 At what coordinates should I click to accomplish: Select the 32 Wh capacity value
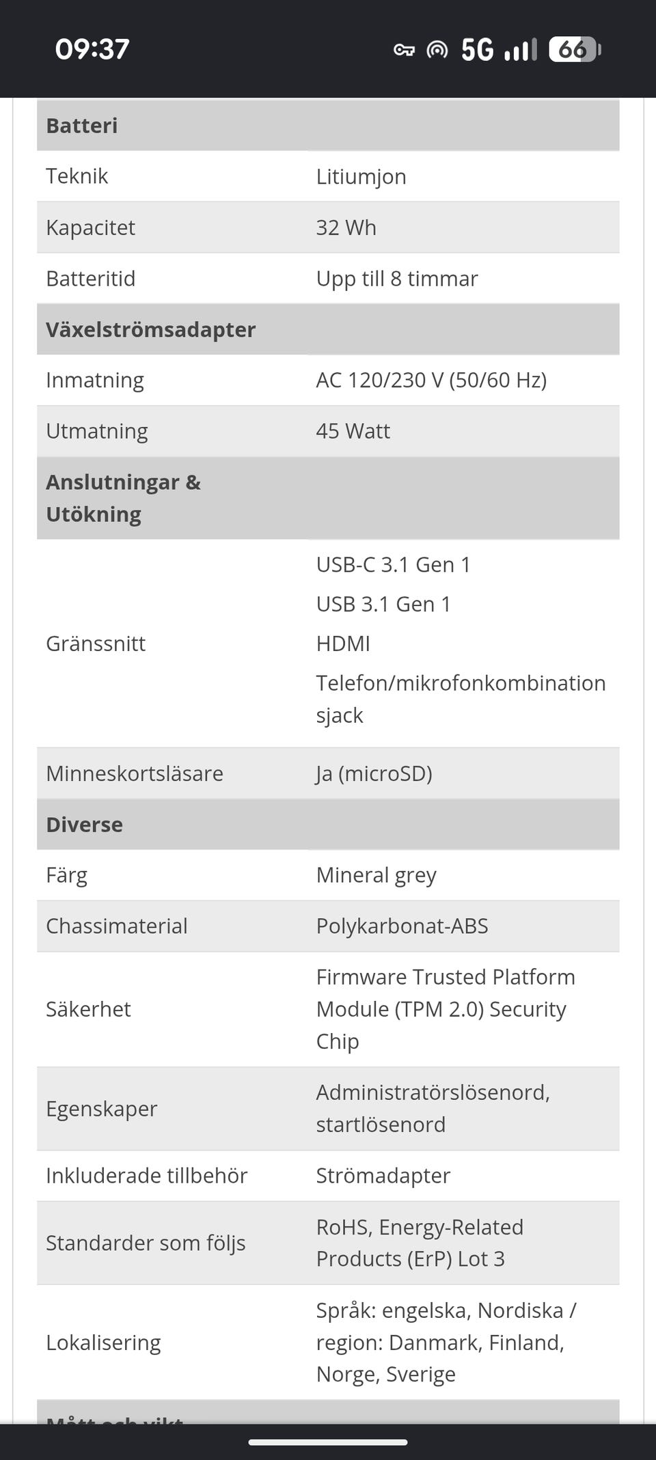[346, 228]
